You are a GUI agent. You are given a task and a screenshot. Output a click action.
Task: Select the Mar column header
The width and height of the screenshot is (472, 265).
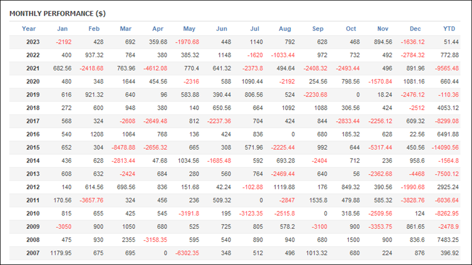[x=125, y=29]
